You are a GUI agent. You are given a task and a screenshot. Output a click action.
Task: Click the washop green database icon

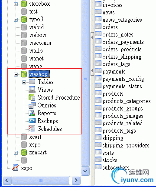pos(24,74)
